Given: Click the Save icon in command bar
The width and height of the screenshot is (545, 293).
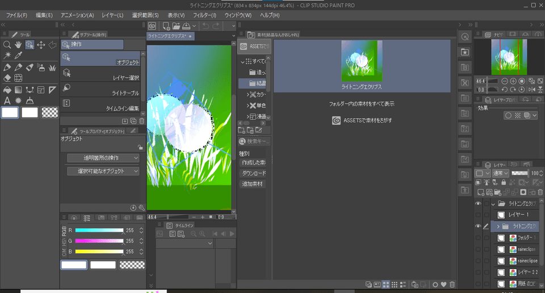Looking at the screenshot, I should [x=186, y=26].
